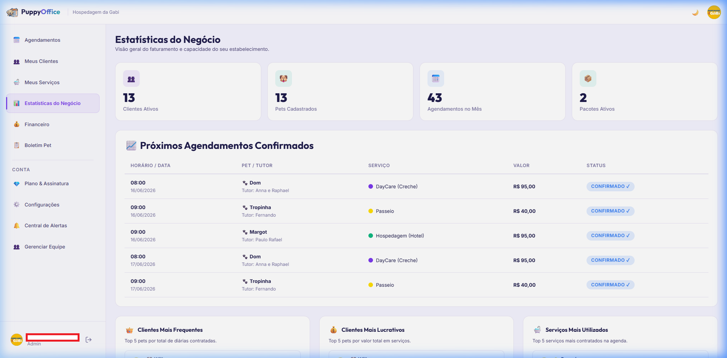Screen dimensions: 727x358
Task: Click the Financeiro money bag icon
Action: pyautogui.click(x=16, y=124)
